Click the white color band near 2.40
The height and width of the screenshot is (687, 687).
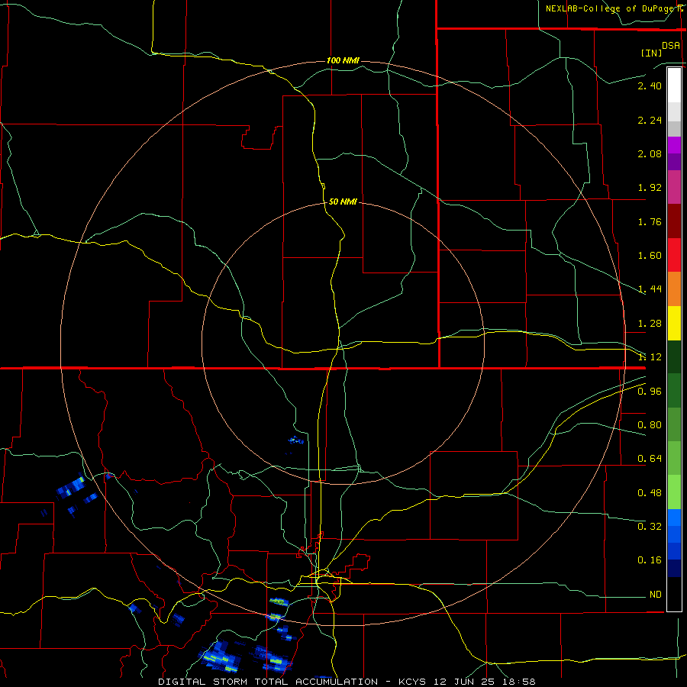(x=674, y=85)
